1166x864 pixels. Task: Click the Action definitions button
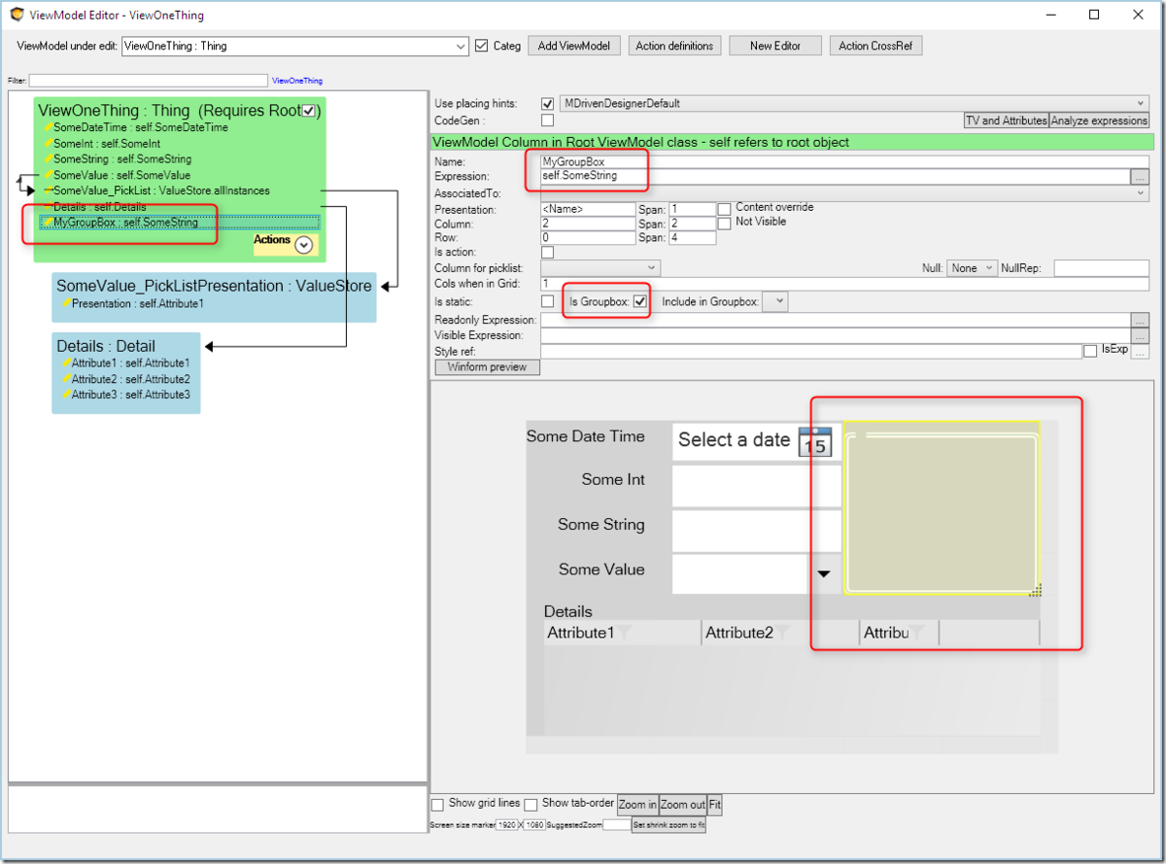(674, 46)
